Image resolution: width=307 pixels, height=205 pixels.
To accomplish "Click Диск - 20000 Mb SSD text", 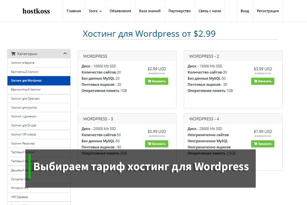I will pos(99,129).
